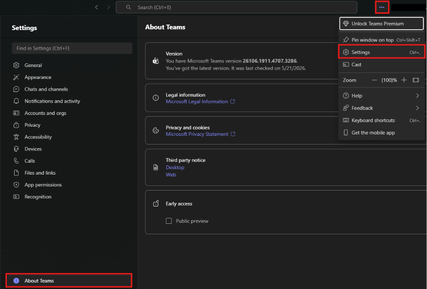The width and height of the screenshot is (427, 289).
Task: Click the Accessibility figure icon
Action: (x=16, y=137)
